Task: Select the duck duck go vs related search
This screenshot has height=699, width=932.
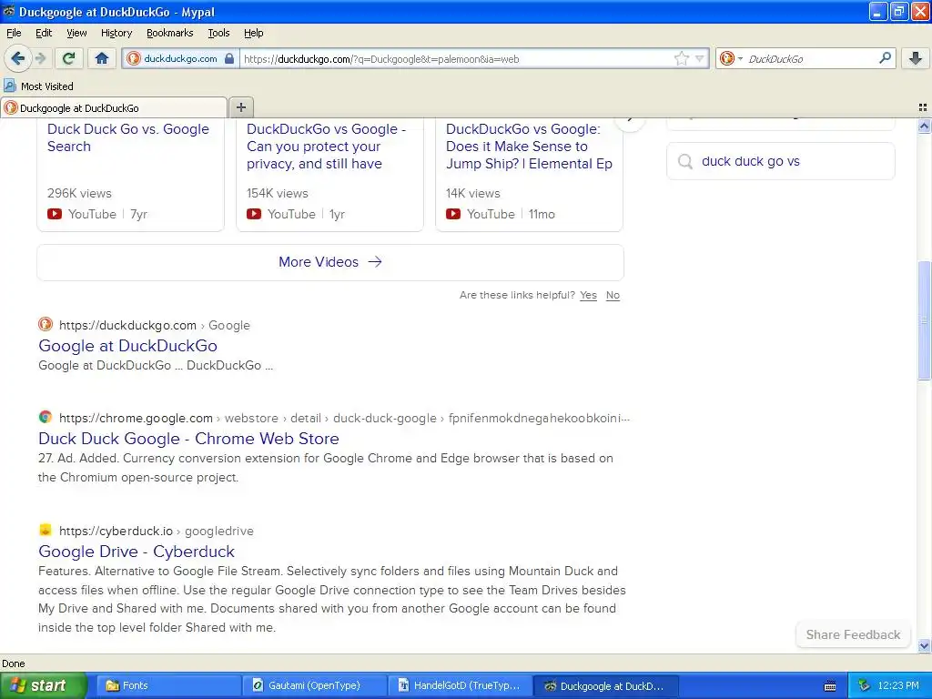Action: point(780,161)
